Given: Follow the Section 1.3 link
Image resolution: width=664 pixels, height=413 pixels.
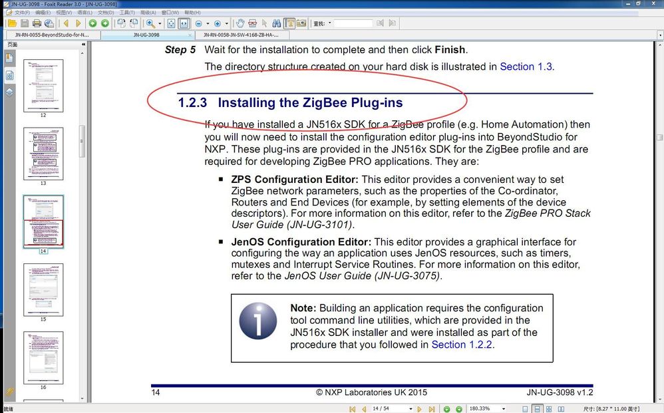Looking at the screenshot, I should (526, 67).
